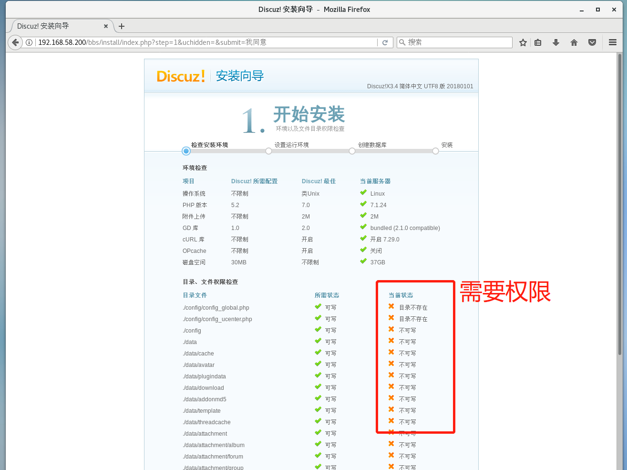Show your bookmarks list
Viewport: 627px width, 470px height.
click(x=538, y=42)
